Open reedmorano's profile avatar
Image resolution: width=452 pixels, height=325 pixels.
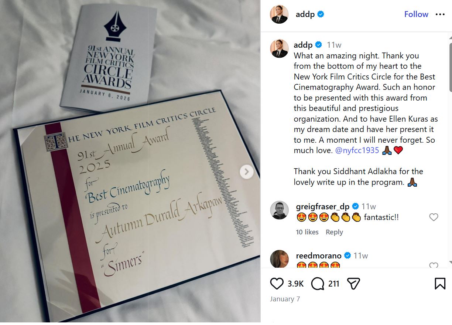(x=279, y=259)
